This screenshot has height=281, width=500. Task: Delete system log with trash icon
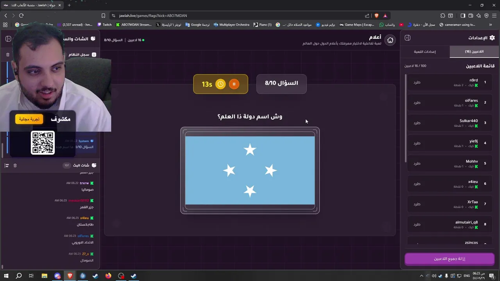8,55
